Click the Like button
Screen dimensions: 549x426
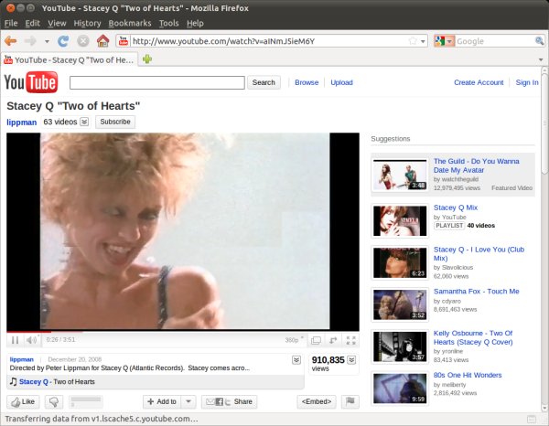(23, 402)
